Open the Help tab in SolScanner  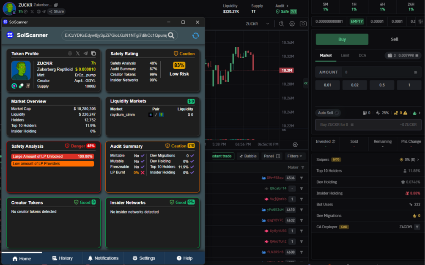tap(184, 258)
